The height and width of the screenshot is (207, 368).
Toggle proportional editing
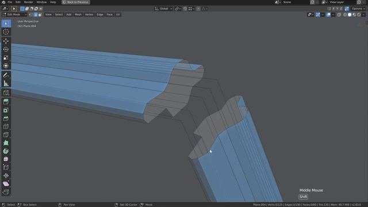[198, 9]
